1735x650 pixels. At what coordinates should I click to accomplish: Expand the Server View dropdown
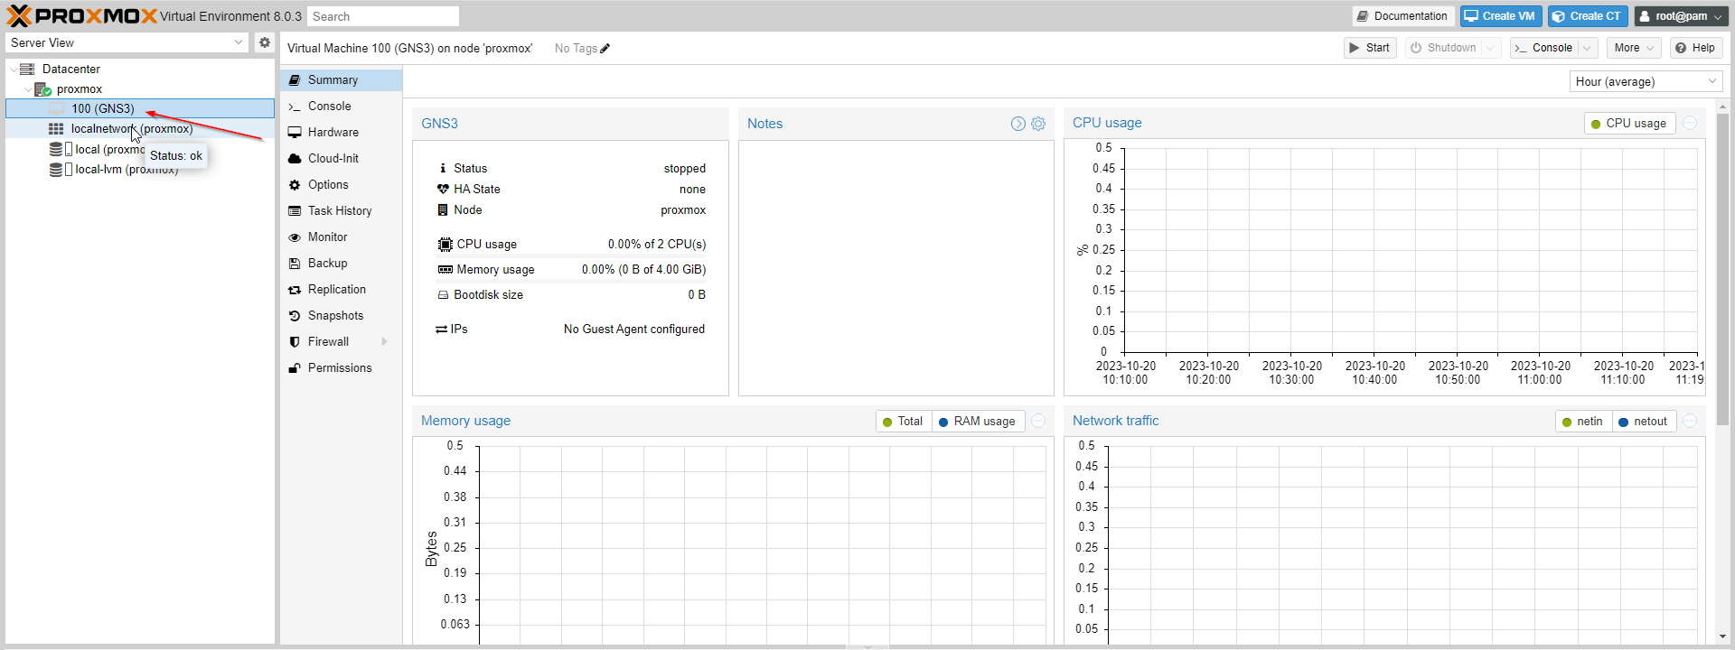point(239,42)
